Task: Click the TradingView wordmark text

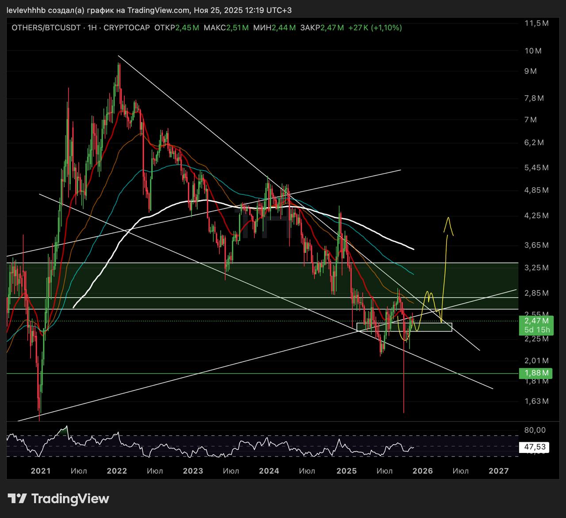Action: tap(70, 499)
